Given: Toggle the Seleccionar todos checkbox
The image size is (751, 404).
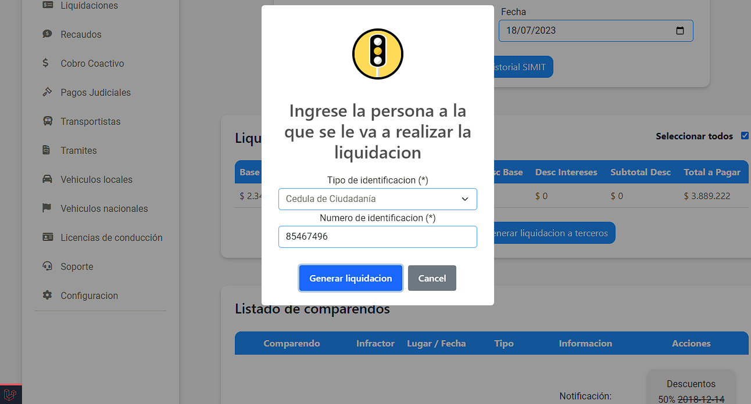Looking at the screenshot, I should pyautogui.click(x=745, y=136).
